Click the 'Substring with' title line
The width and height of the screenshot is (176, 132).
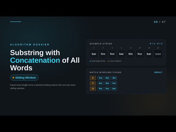coord(35,53)
